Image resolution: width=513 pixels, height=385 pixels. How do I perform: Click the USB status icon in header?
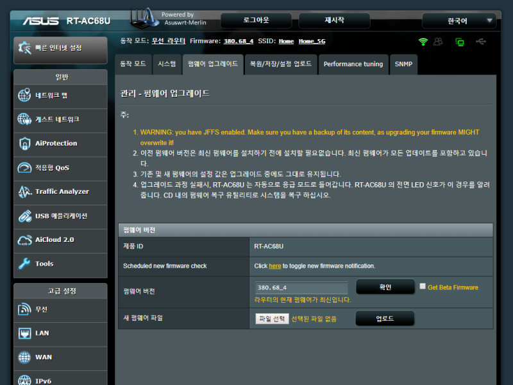point(481,40)
